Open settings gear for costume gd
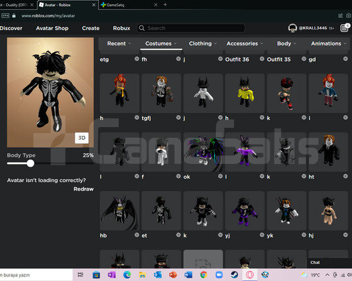 (345, 59)
